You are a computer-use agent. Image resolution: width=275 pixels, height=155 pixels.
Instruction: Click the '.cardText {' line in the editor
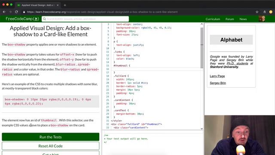pos(121,110)
